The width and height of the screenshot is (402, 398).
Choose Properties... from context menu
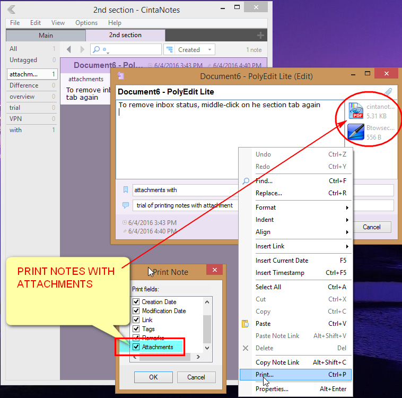coord(295,389)
